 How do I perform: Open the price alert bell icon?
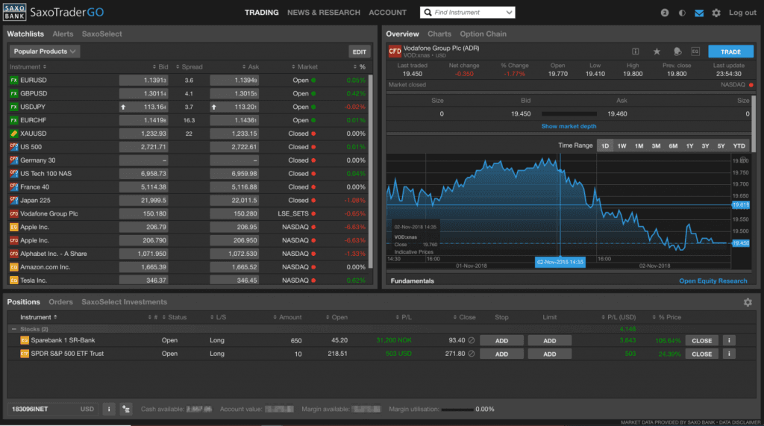(x=676, y=51)
